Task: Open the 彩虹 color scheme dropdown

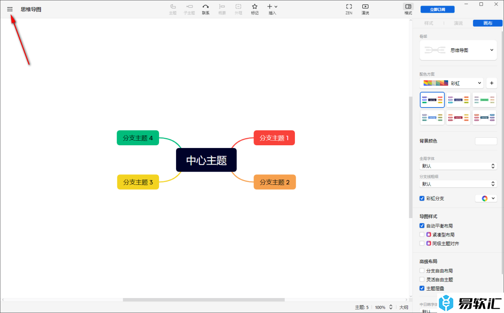Action: [452, 83]
